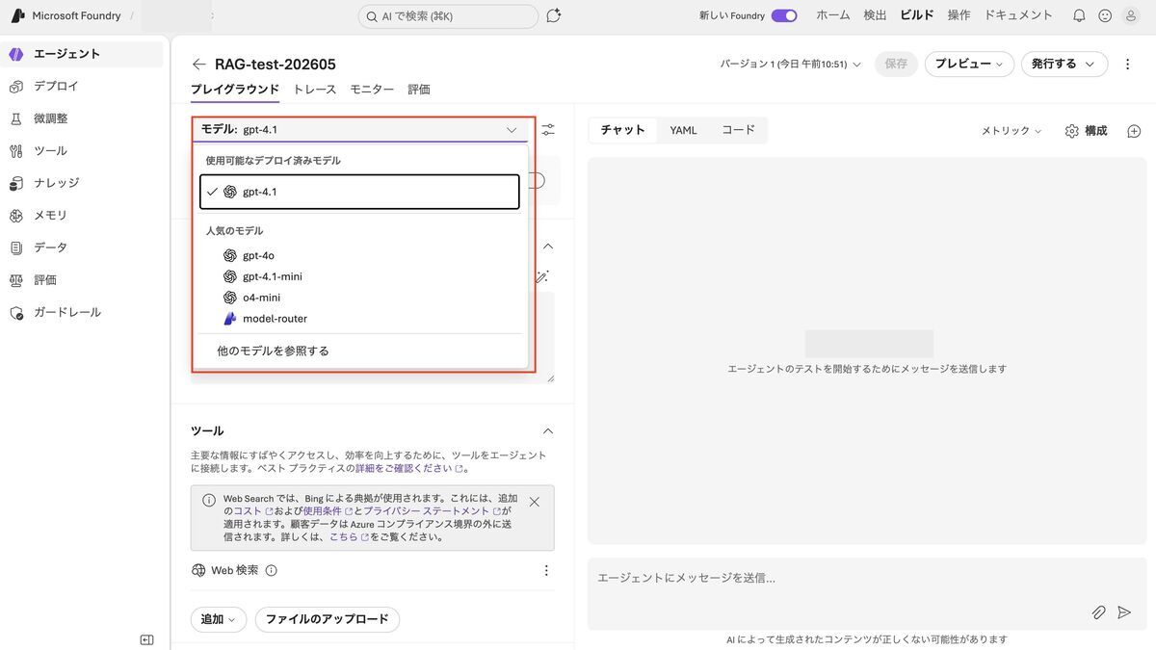The width and height of the screenshot is (1156, 650).
Task: Open ガードレール in the sidebar
Action: [83, 313]
